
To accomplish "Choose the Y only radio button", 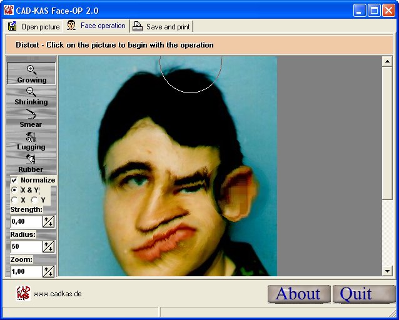I will pos(34,200).
